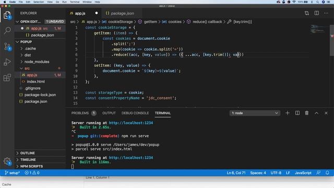Open the macOS Apple menu
Image resolution: width=334 pixels, height=188 pixels.
[5, 2]
